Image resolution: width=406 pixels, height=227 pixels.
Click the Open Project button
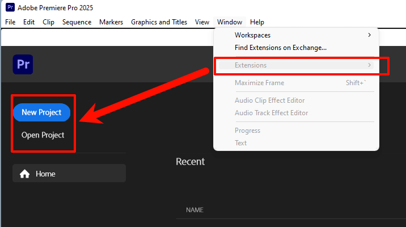tap(43, 135)
